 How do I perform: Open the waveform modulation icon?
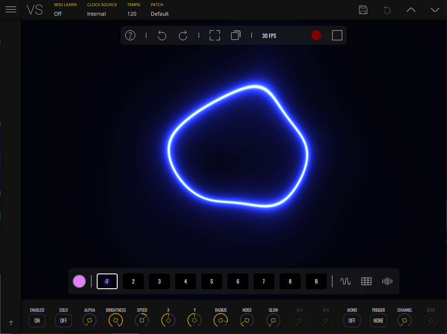tap(345, 281)
